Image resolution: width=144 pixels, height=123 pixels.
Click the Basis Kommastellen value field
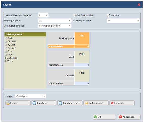coord(82,65)
